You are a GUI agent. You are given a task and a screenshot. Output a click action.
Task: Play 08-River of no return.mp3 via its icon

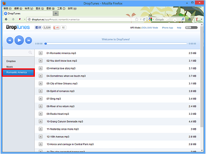[x=41, y=106]
